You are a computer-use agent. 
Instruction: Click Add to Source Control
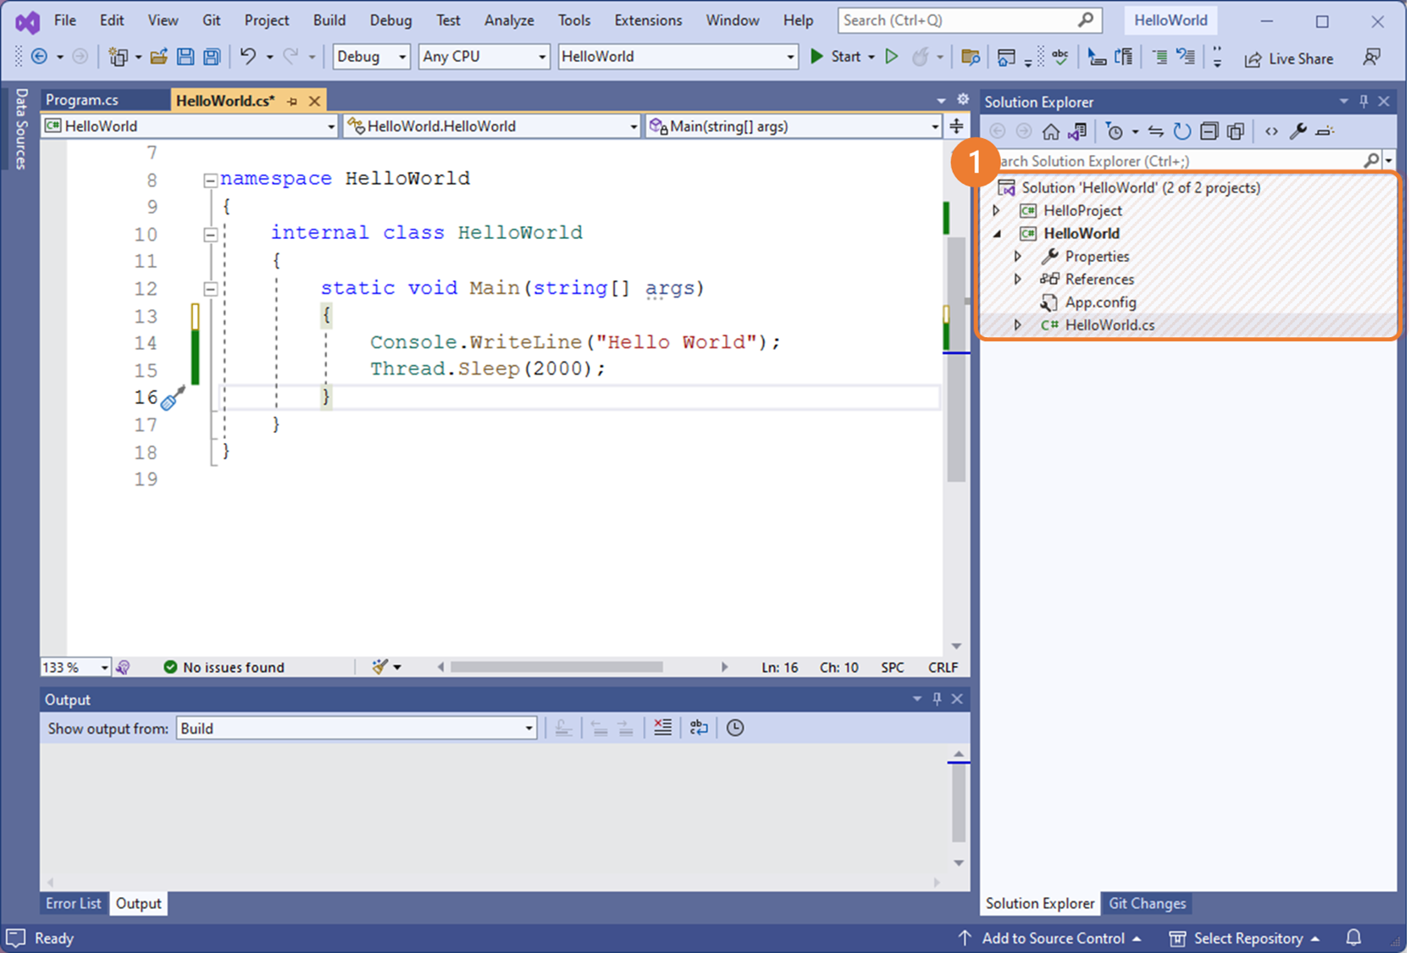tap(1049, 938)
